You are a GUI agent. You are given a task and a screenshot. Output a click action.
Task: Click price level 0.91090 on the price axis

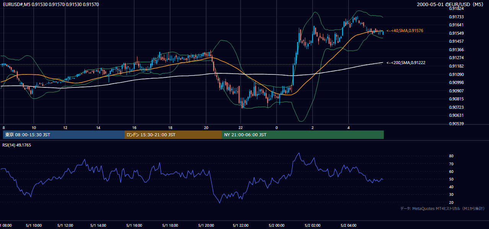coord(456,74)
